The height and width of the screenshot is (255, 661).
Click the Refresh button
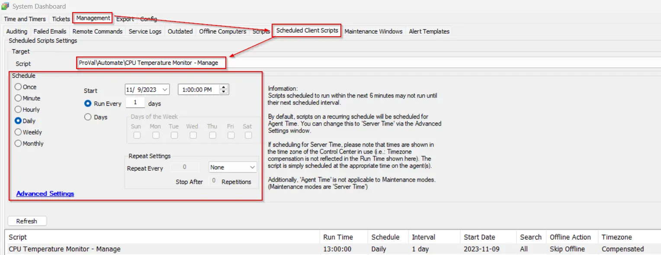(27, 221)
